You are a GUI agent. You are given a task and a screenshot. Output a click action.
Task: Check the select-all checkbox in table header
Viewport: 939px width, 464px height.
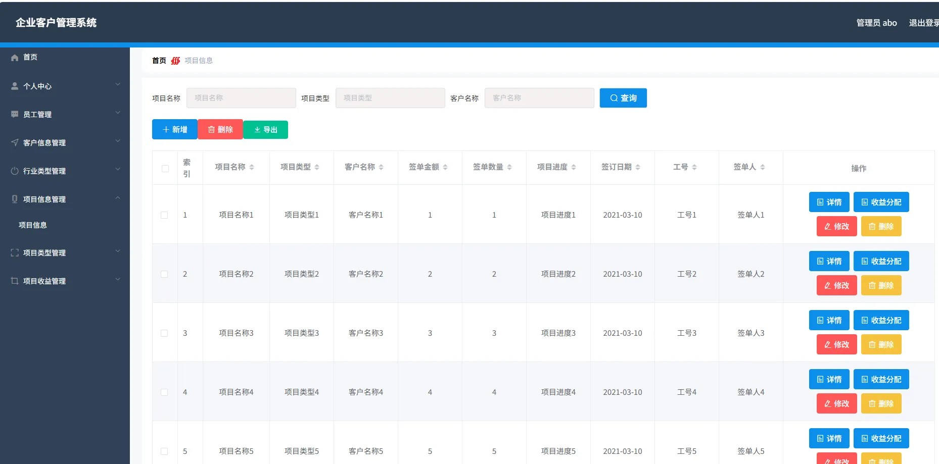(164, 168)
